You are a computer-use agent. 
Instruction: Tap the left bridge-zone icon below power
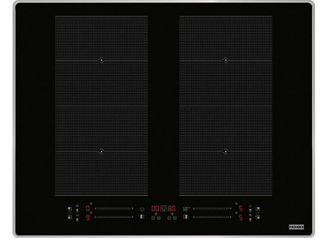pos(142,217)
